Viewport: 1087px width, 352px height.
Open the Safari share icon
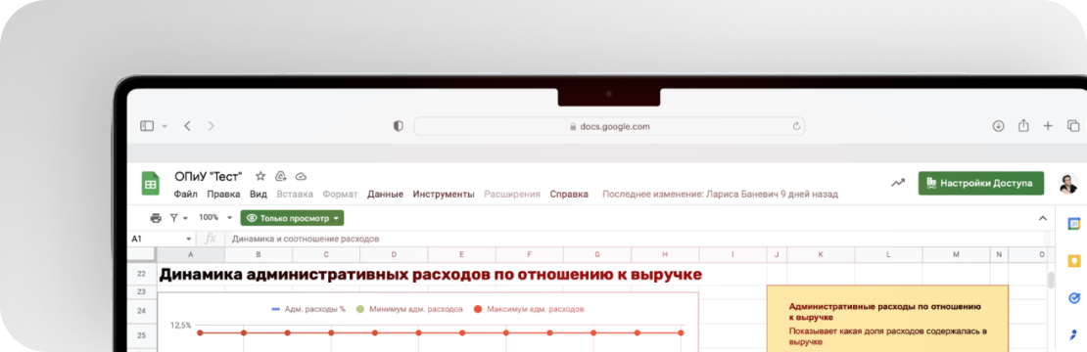pos(1023,125)
